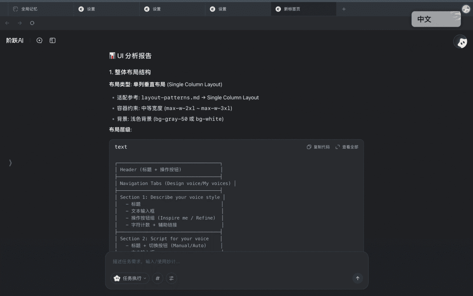Open a new chat conversation
Image resolution: width=473 pixels, height=296 pixels.
tap(39, 40)
